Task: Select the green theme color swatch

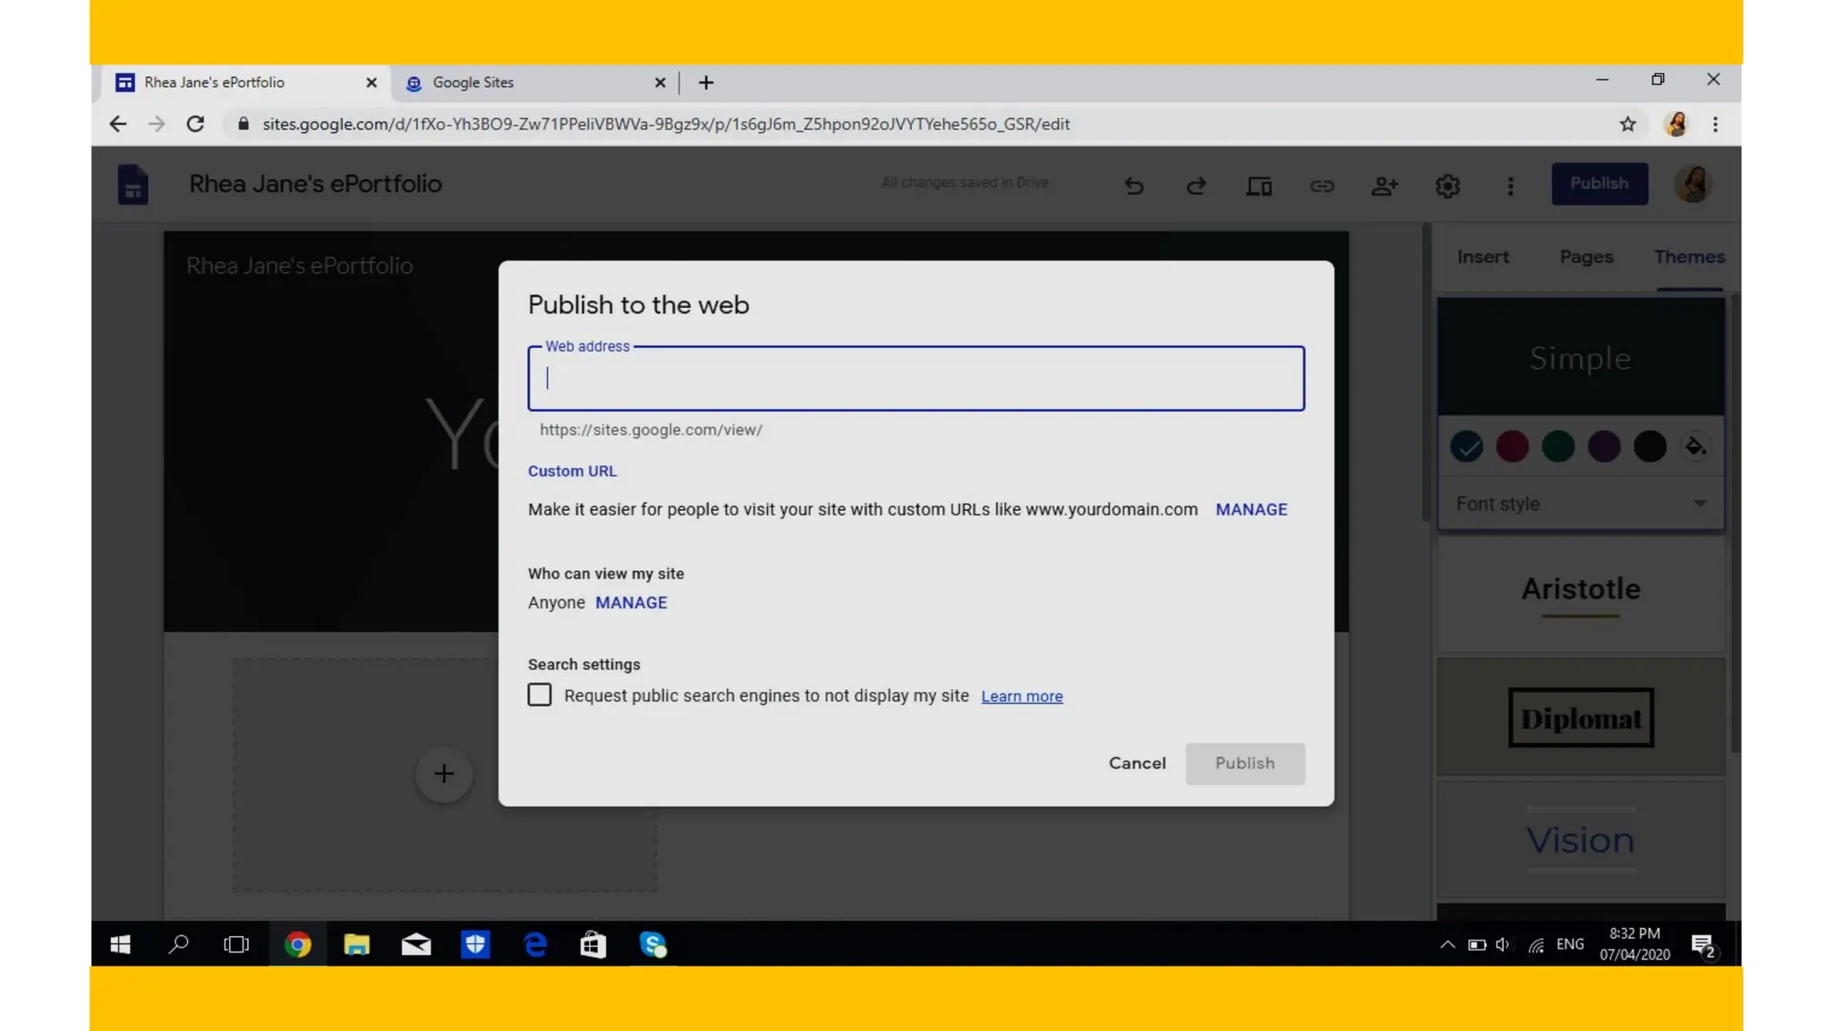Action: point(1558,447)
